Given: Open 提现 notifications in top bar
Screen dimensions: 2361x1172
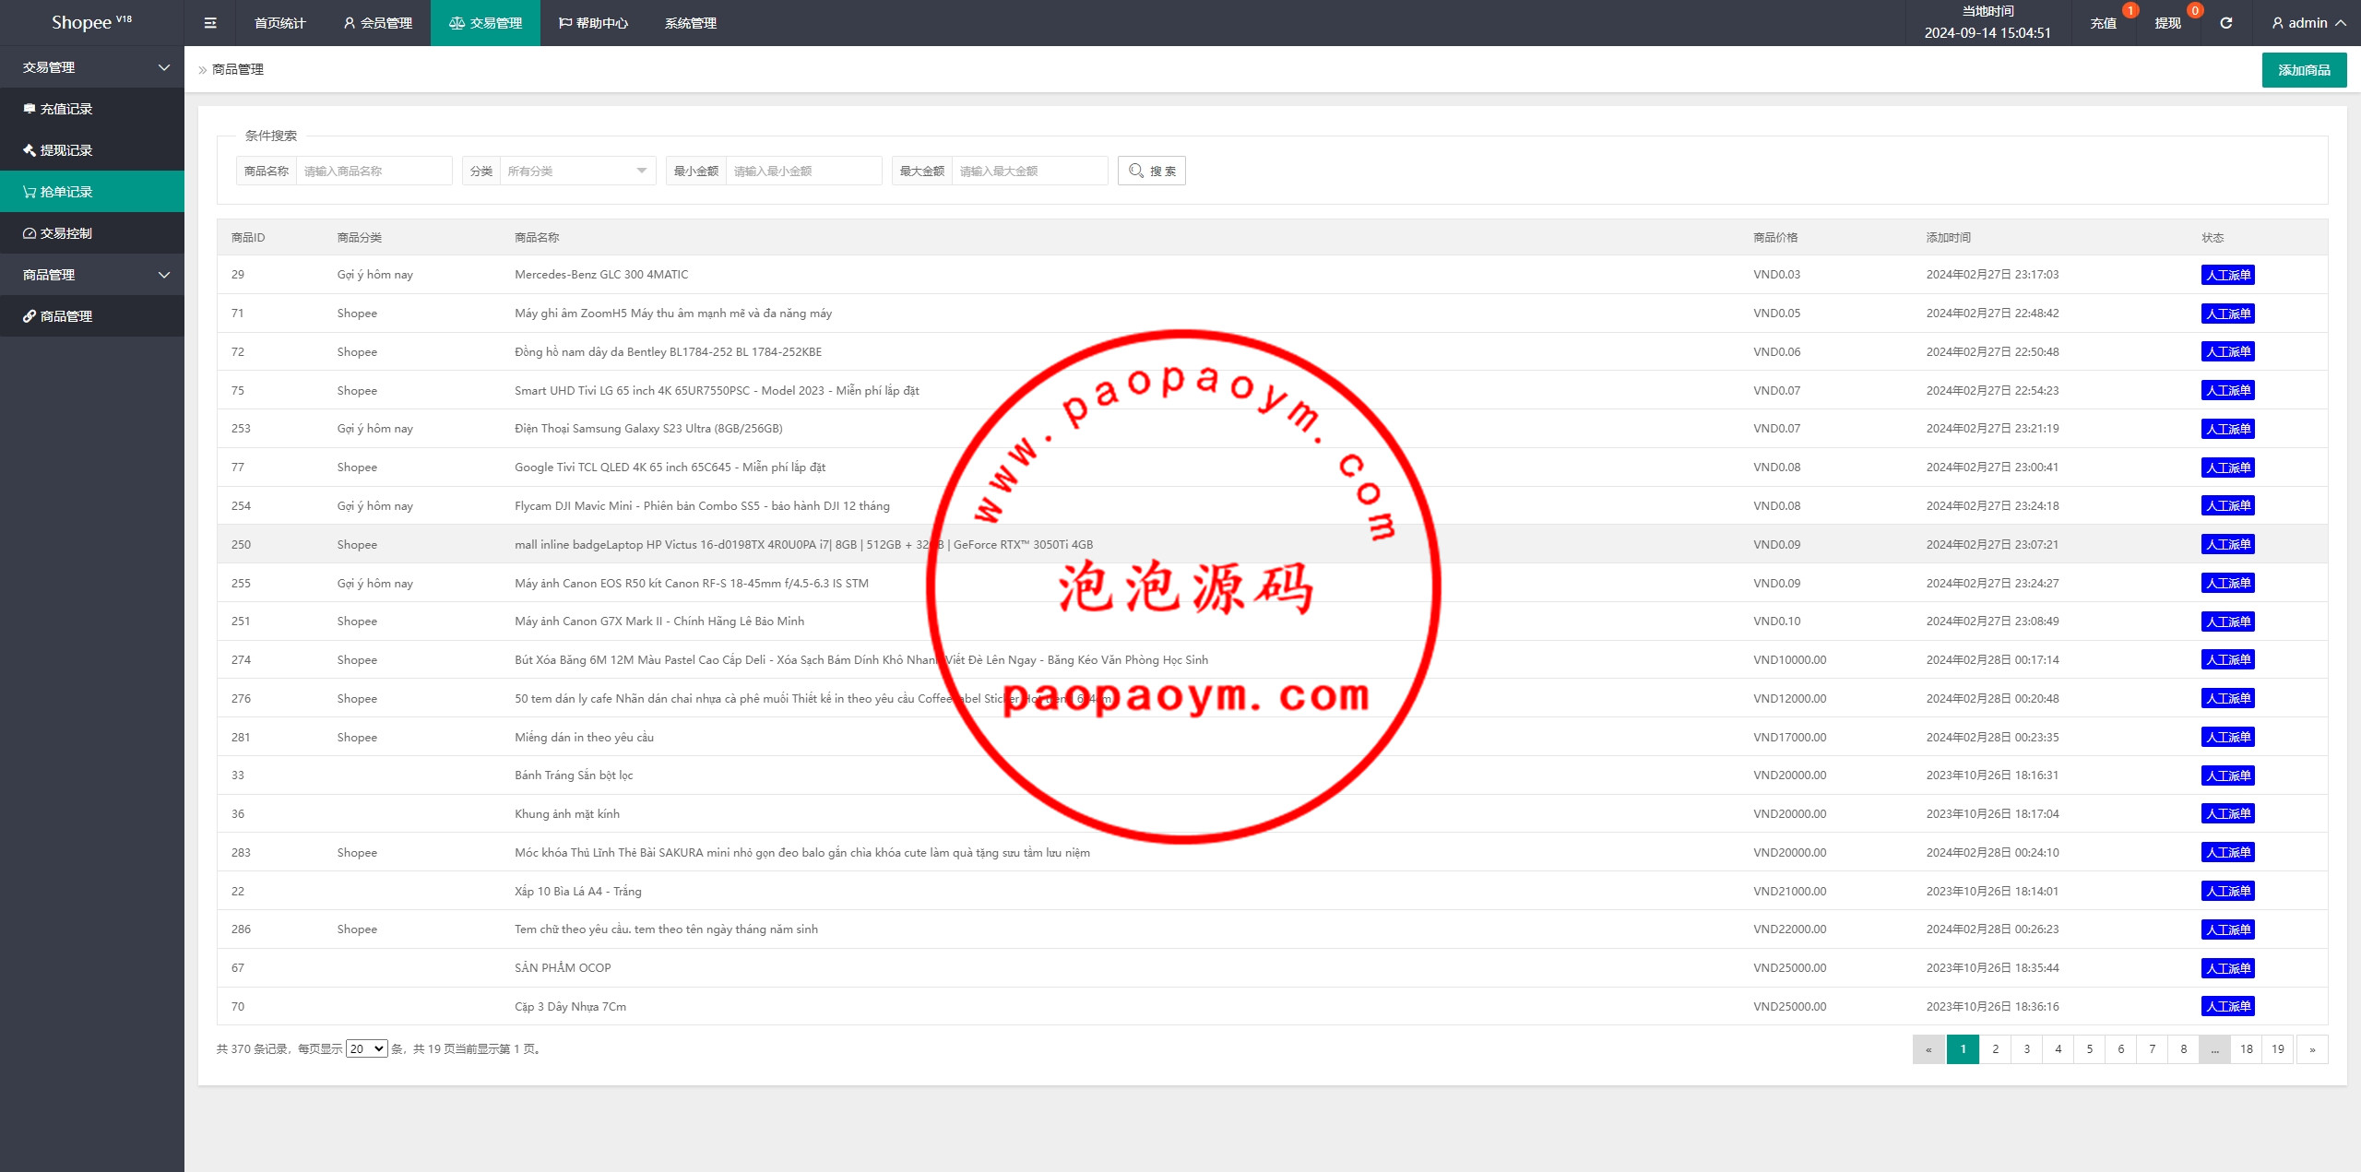Looking at the screenshot, I should click(2168, 23).
